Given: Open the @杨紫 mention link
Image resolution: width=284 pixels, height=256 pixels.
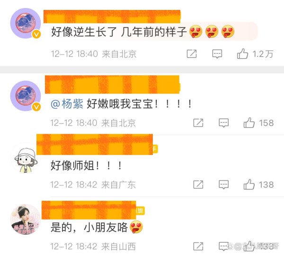Looking at the screenshot, I should coord(67,104).
